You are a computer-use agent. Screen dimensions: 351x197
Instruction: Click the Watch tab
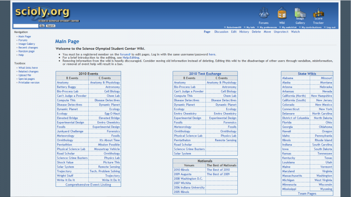pyautogui.click(x=295, y=32)
